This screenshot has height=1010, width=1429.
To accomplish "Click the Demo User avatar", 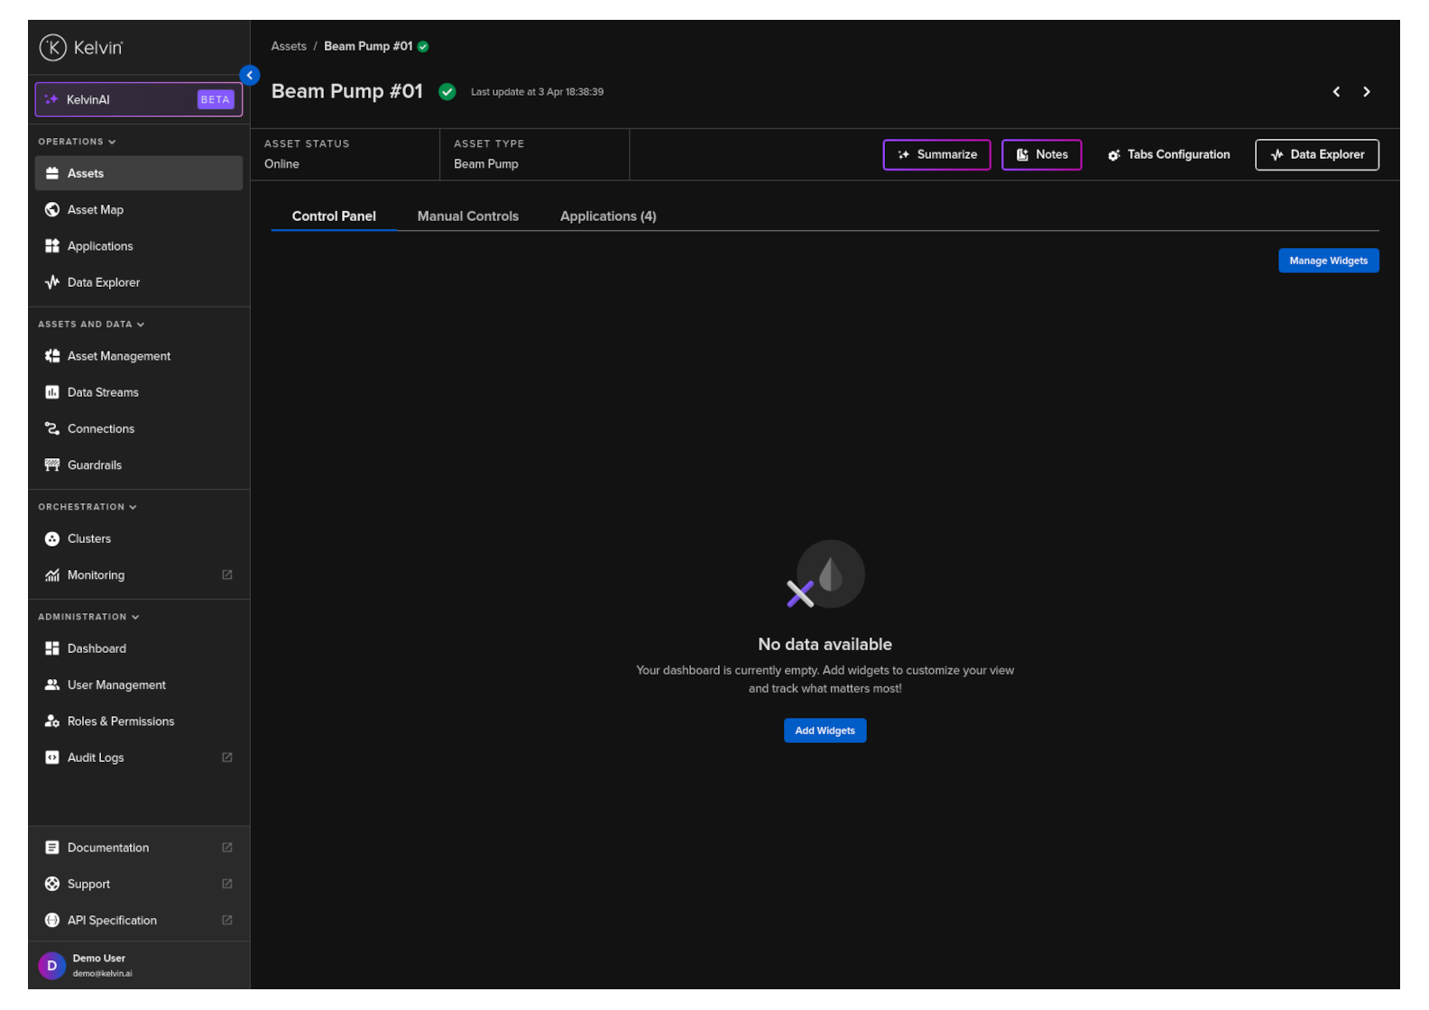I will (51, 965).
